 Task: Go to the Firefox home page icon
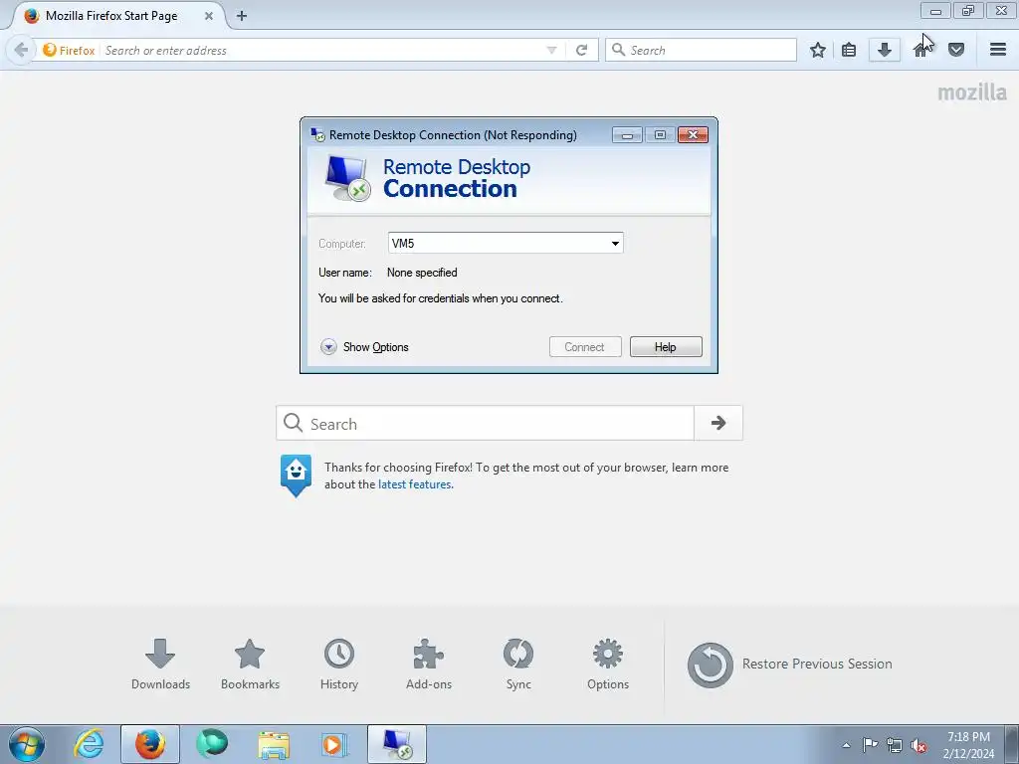point(920,50)
